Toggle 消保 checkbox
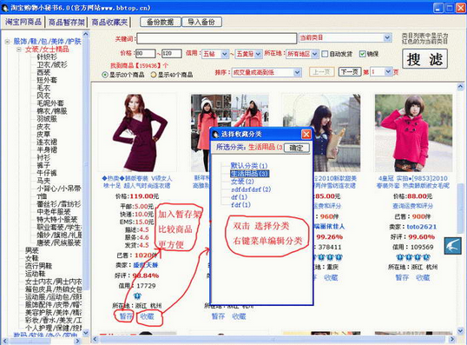Image resolution: width=467 pixels, height=345 pixels. tap(362, 54)
